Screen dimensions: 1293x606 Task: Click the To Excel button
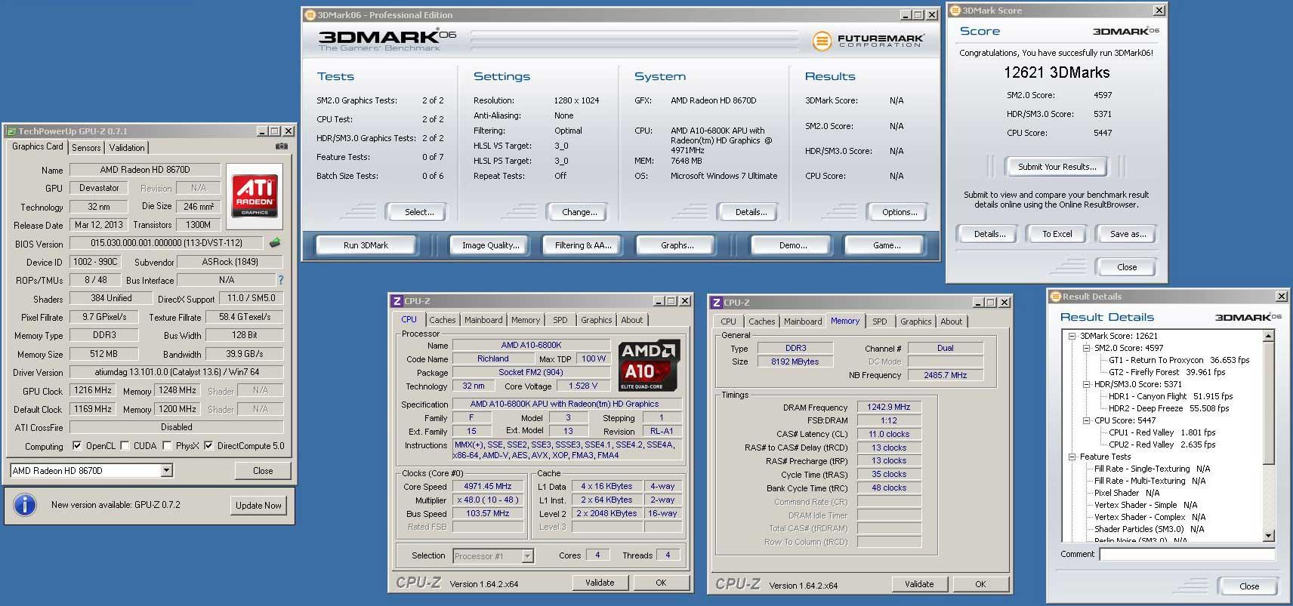(x=1057, y=234)
